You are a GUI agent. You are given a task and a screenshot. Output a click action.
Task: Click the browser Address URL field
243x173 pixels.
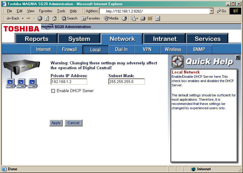pos(154,11)
